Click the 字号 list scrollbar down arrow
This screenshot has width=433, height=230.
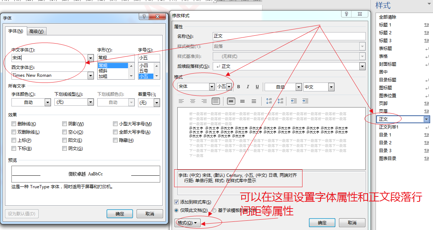click(x=157, y=76)
